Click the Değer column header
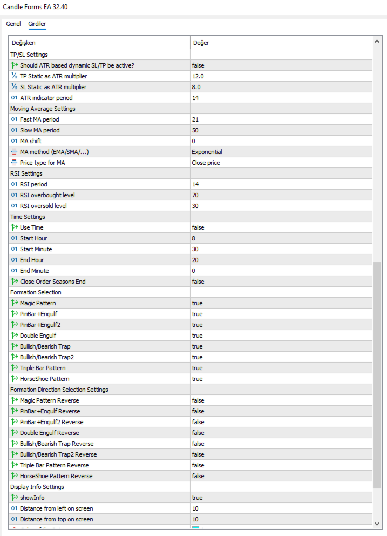 pyautogui.click(x=201, y=43)
